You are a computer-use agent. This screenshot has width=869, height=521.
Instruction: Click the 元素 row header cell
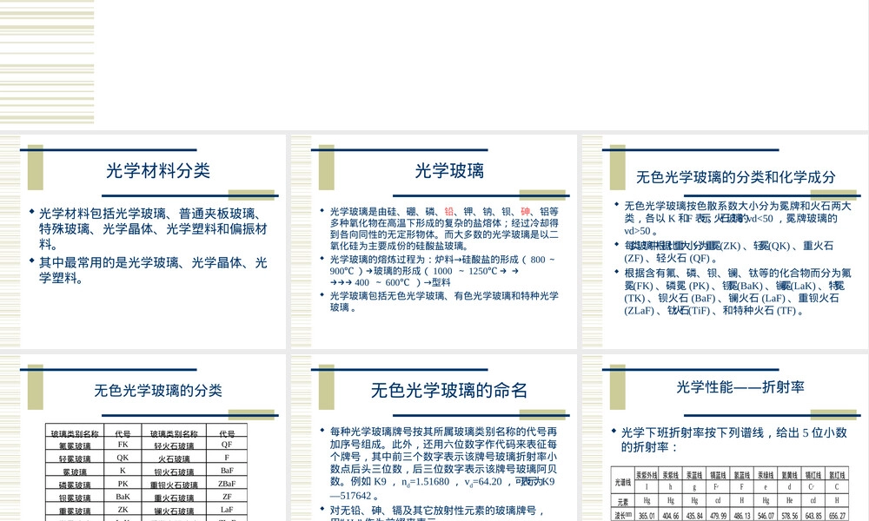coord(623,501)
